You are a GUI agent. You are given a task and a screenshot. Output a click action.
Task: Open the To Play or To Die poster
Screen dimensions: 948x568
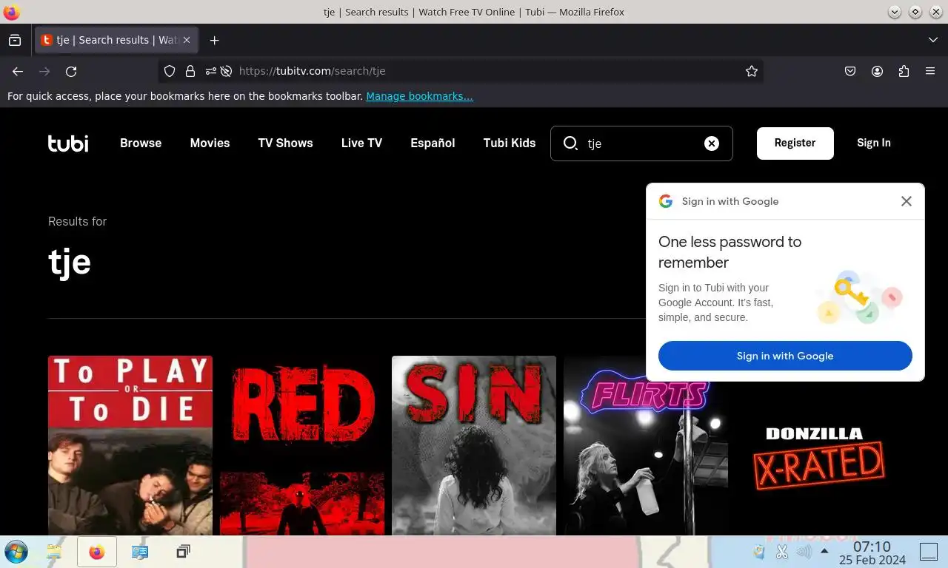coord(130,445)
